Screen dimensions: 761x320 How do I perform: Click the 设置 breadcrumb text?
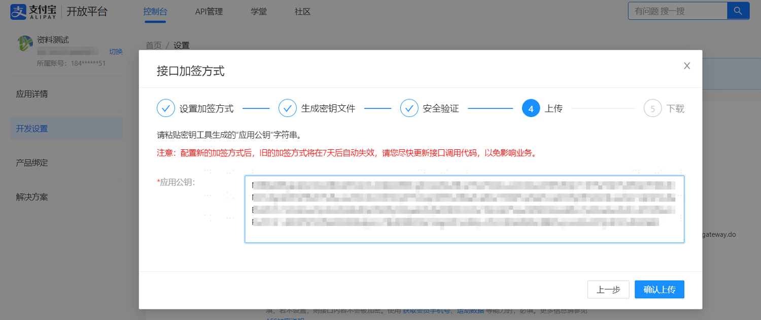(181, 46)
